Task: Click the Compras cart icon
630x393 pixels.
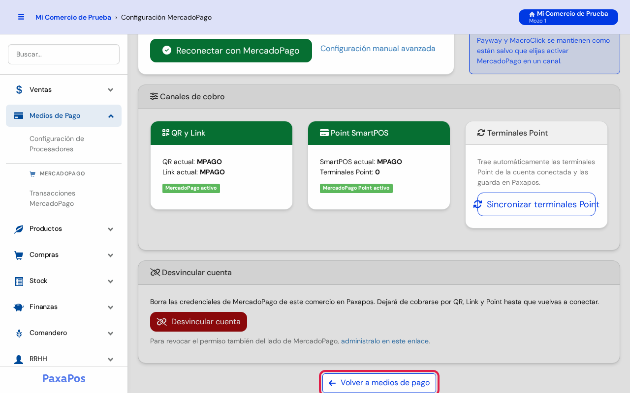Action: (x=19, y=255)
